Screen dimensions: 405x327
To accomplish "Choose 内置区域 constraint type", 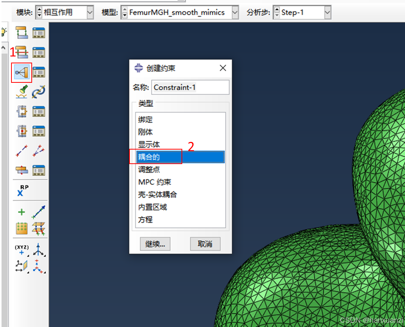I will point(180,207).
